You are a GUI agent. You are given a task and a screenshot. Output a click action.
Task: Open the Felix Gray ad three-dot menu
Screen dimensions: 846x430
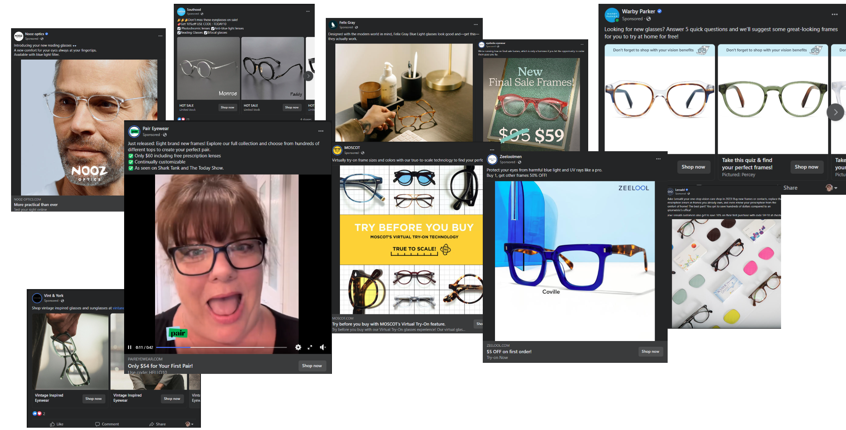pyautogui.click(x=476, y=24)
